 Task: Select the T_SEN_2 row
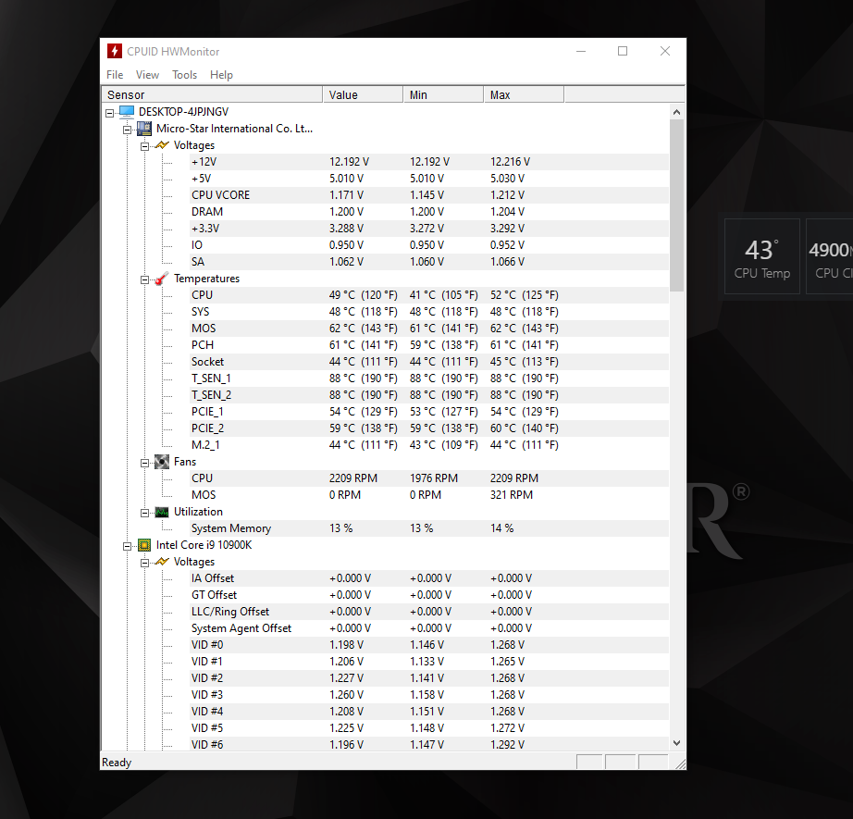(428, 395)
